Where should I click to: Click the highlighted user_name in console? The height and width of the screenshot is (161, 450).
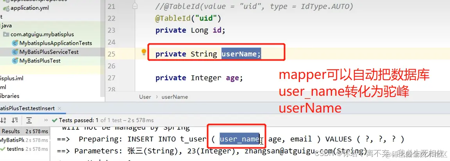(239, 139)
